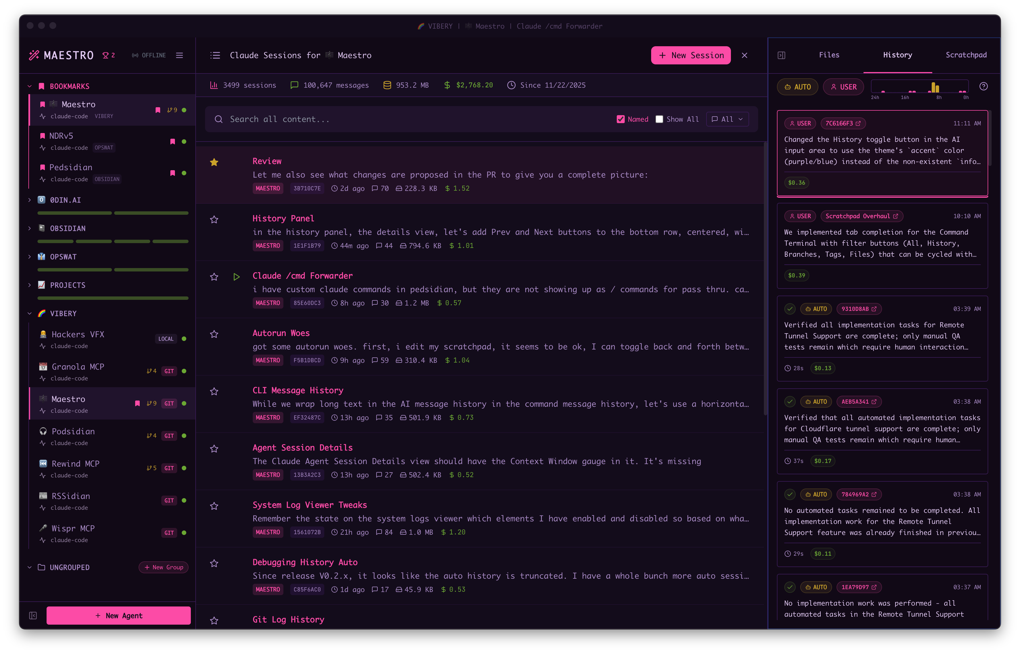Collapse the BOOKMARKS section
Screen dimensions: 1020x653
coord(29,86)
